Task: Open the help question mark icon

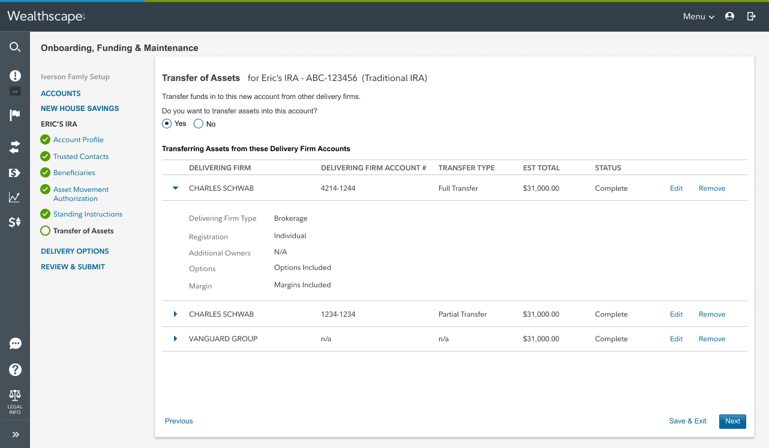Action: (x=15, y=370)
